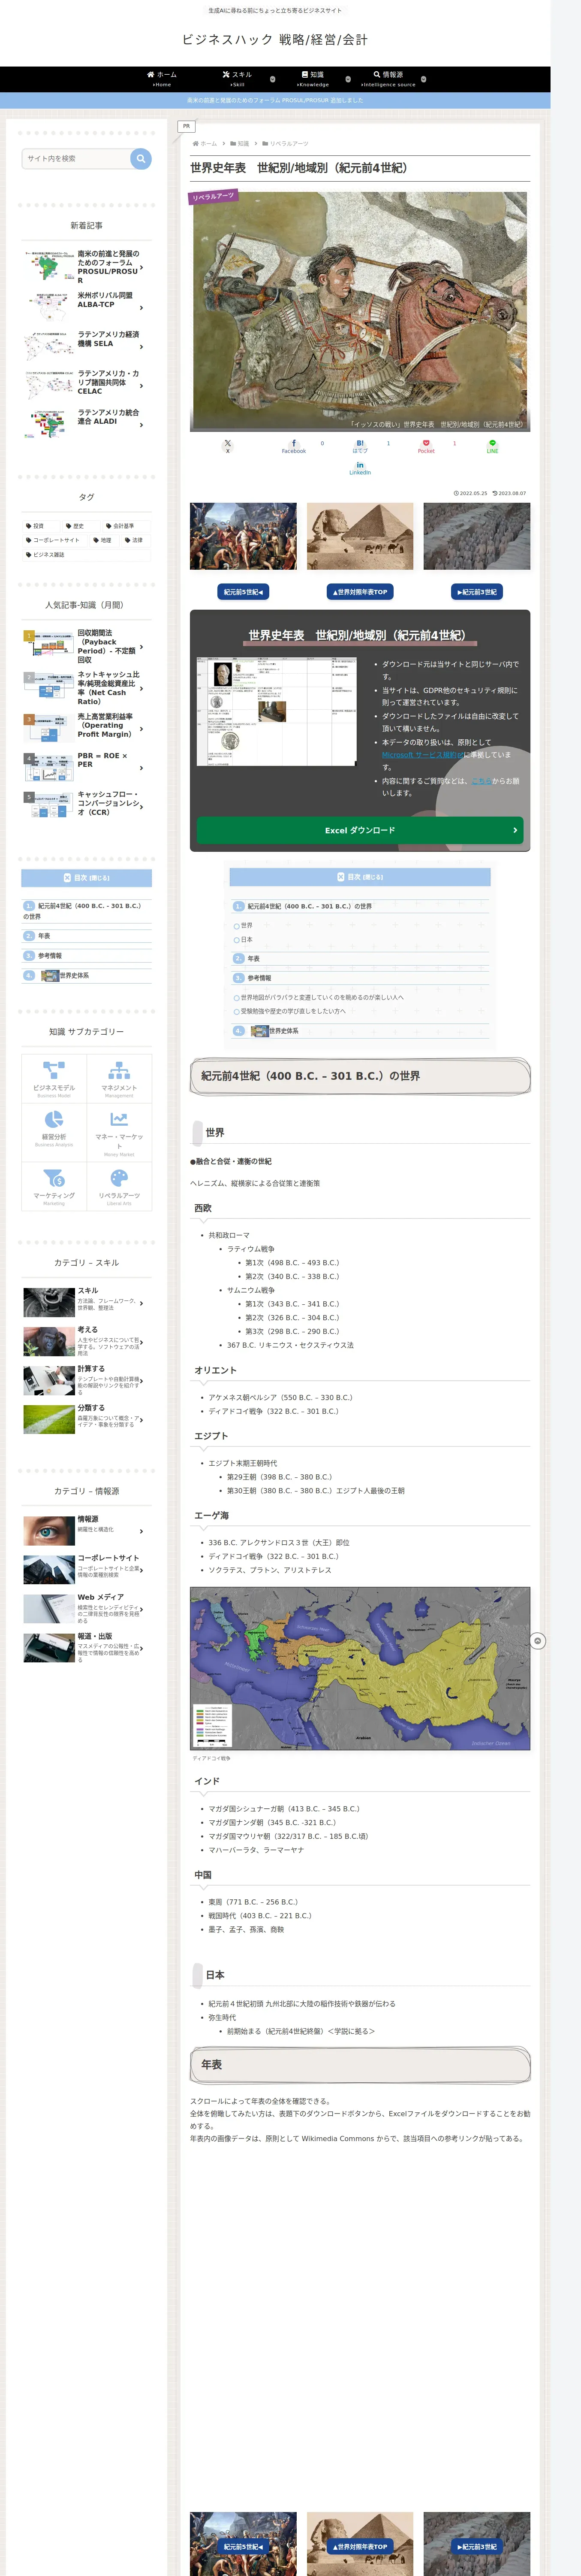Jump to 日本 in main table of contents

click(x=247, y=940)
